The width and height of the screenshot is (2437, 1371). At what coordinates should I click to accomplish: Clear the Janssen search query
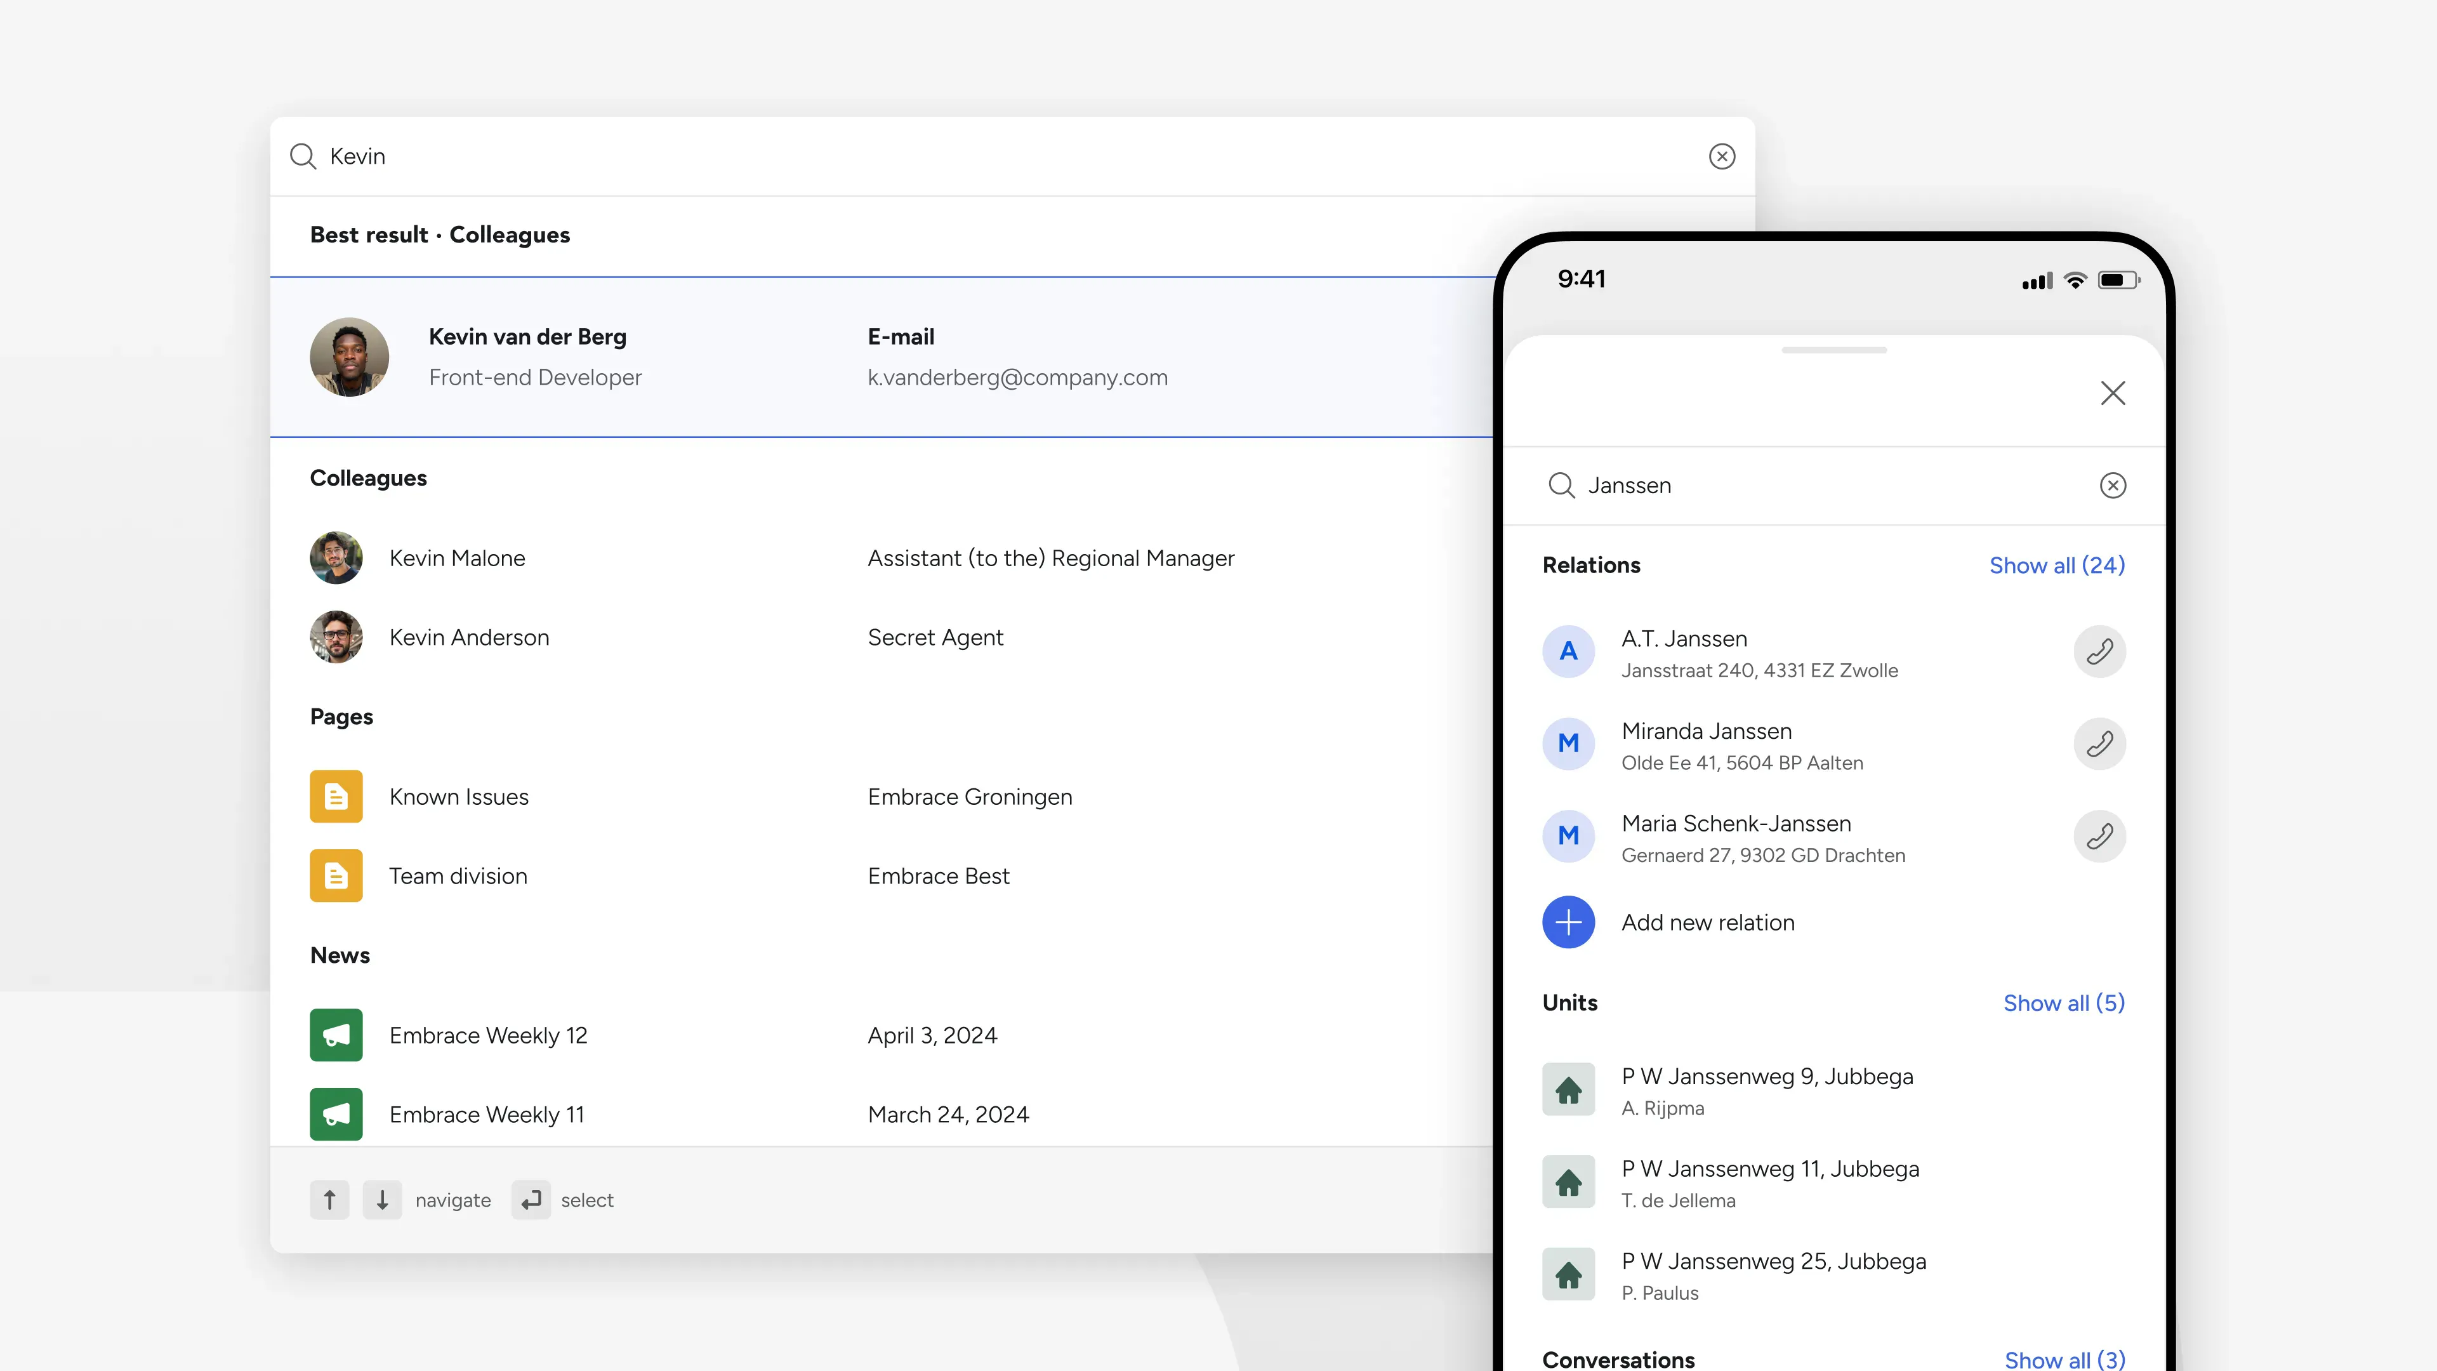[2113, 486]
